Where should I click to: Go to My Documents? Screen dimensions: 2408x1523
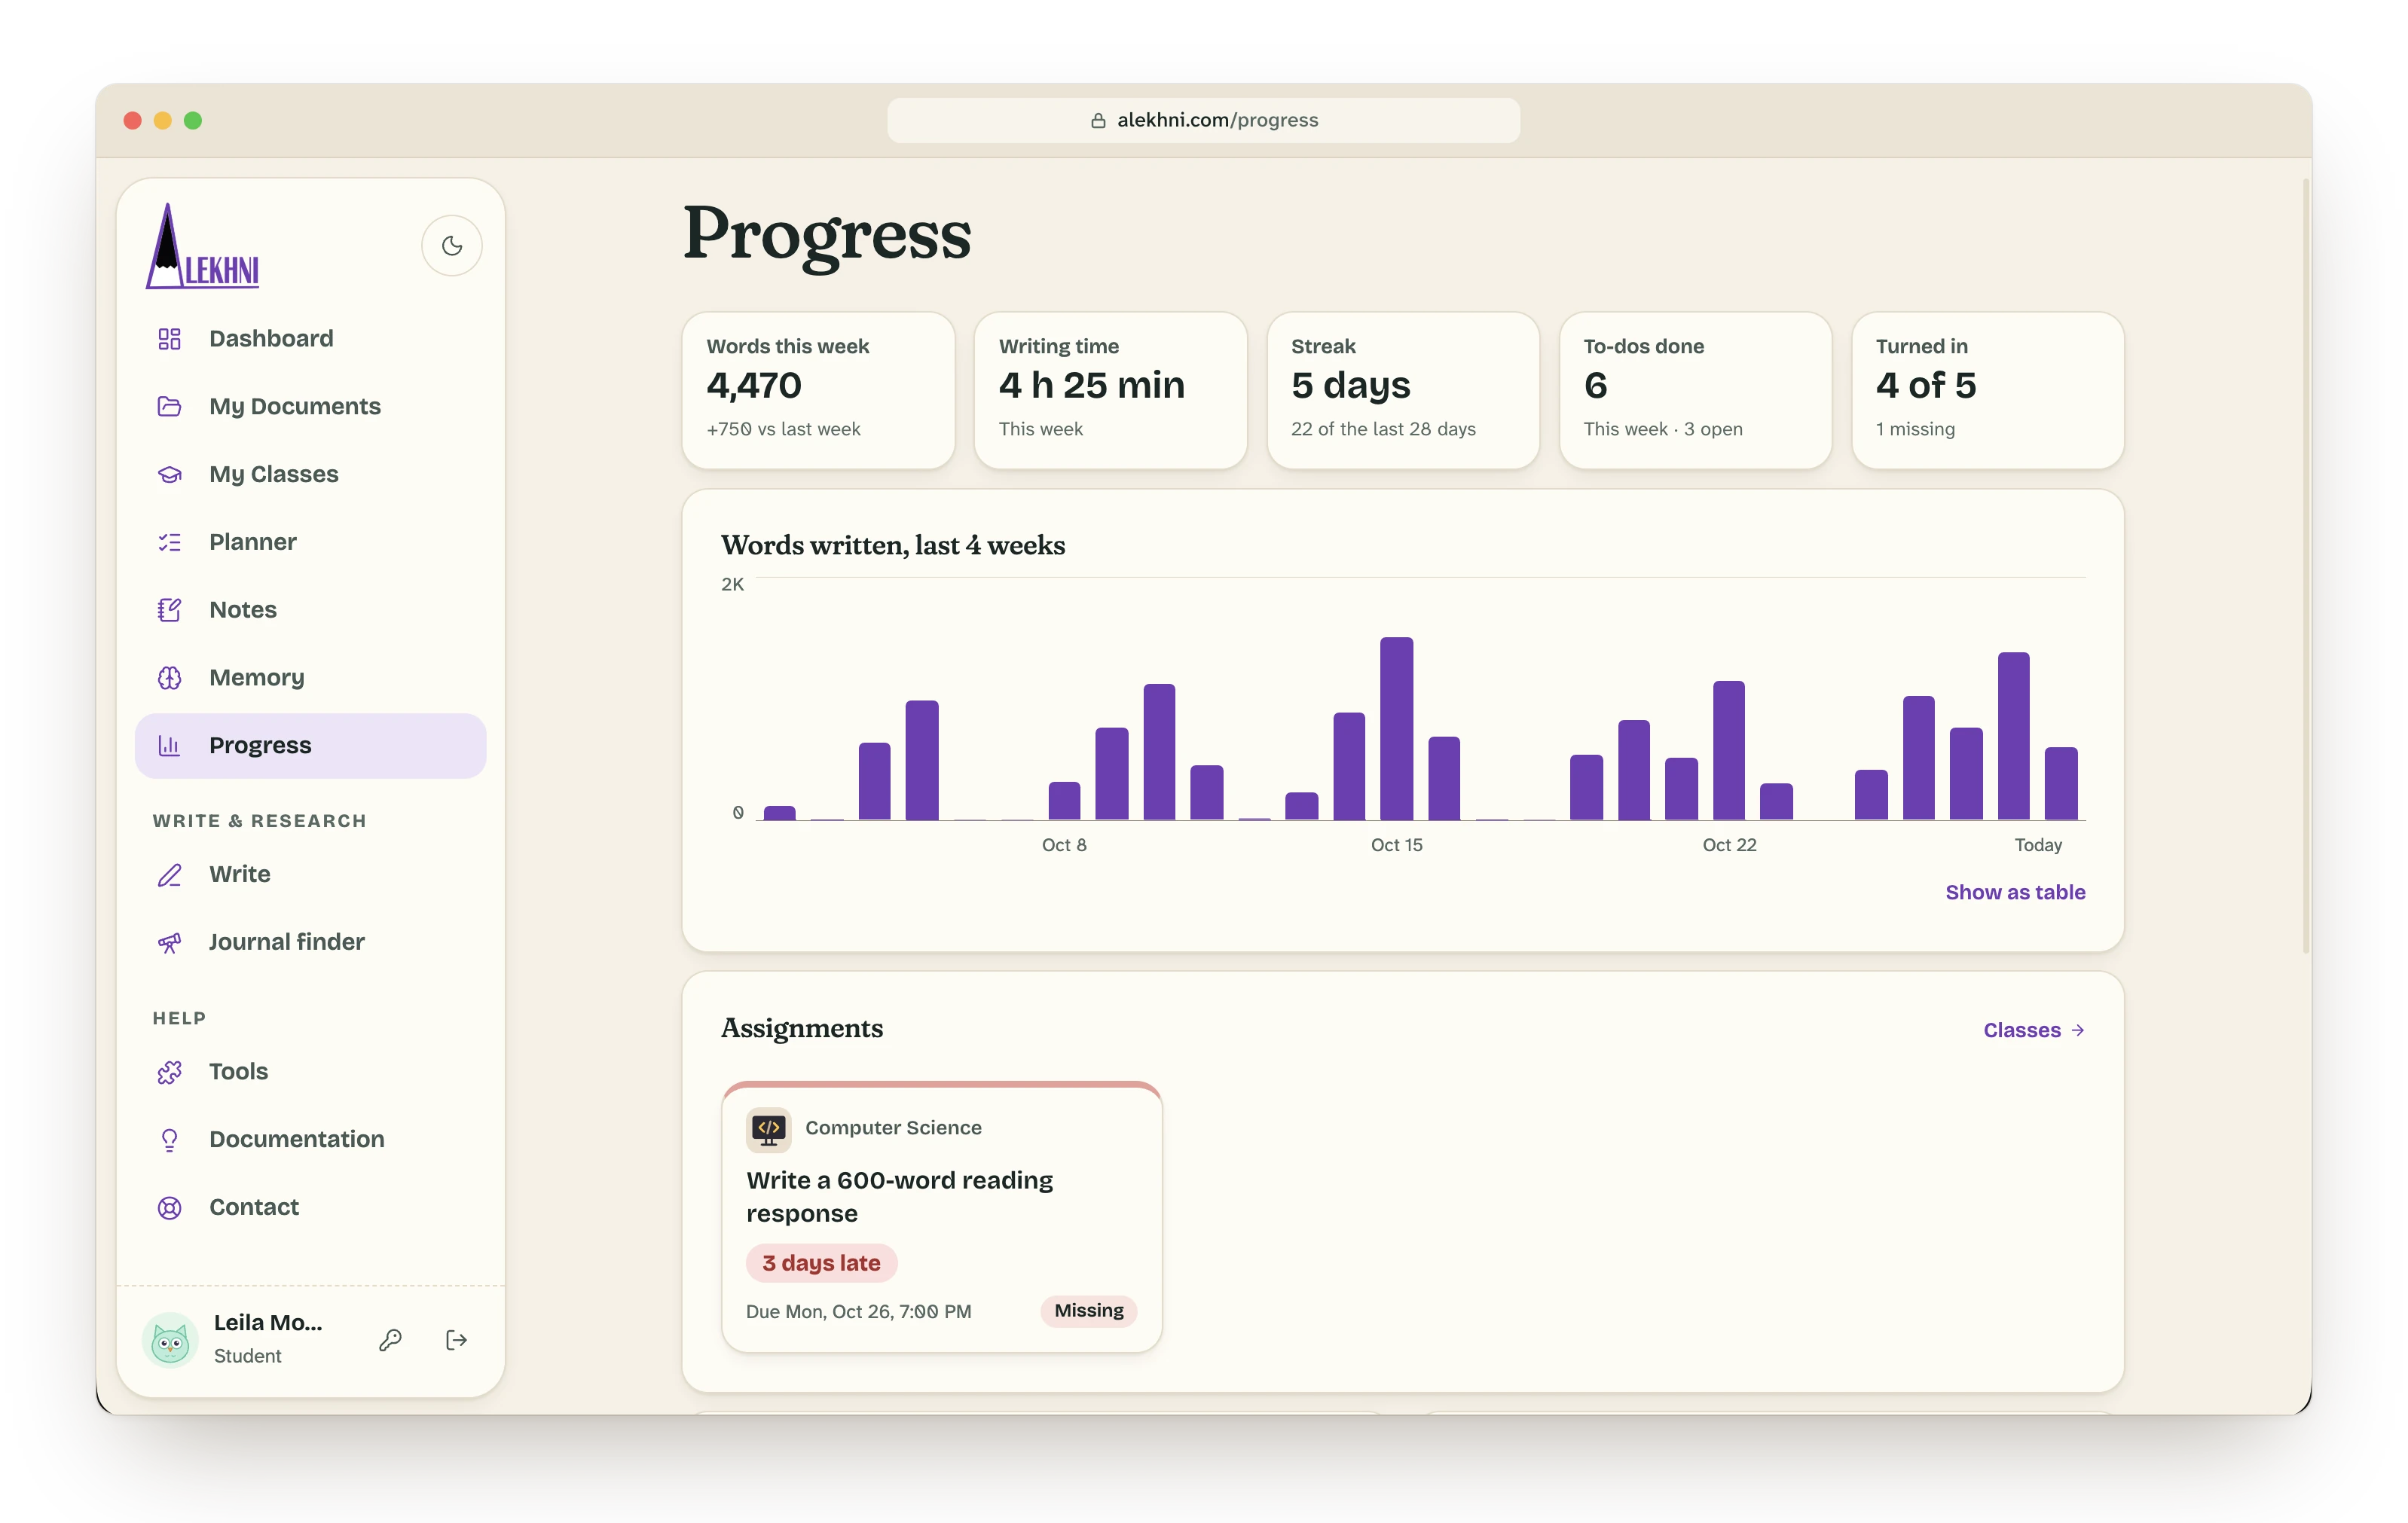[x=310, y=406]
